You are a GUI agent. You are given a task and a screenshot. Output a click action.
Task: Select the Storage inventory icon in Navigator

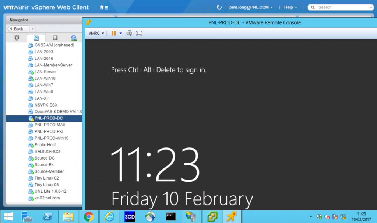click(55, 38)
